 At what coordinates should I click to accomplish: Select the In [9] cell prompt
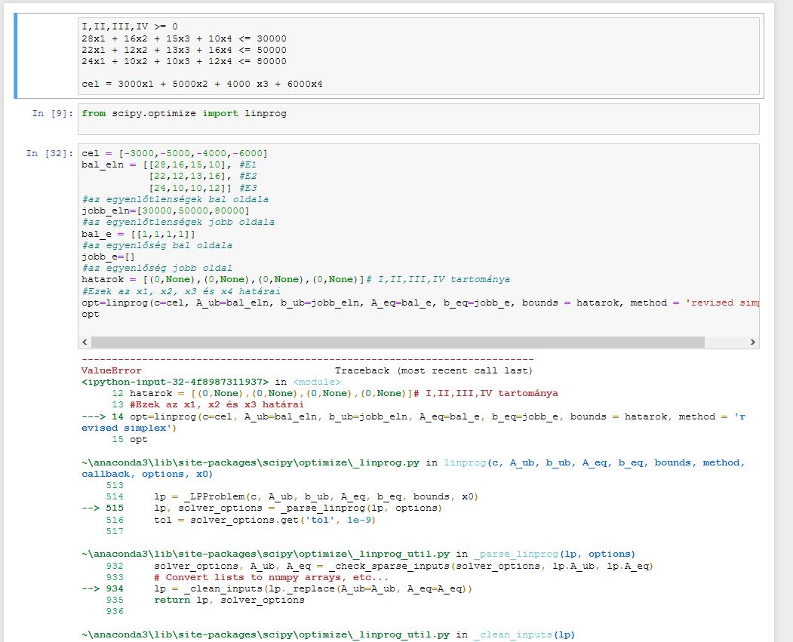49,114
